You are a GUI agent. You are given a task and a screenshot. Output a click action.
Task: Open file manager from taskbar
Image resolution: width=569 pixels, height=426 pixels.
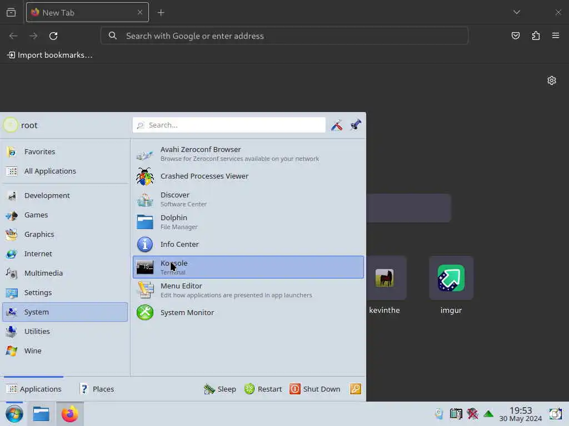[x=41, y=414]
